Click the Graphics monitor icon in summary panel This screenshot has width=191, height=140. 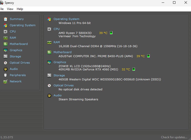click(x=49, y=62)
